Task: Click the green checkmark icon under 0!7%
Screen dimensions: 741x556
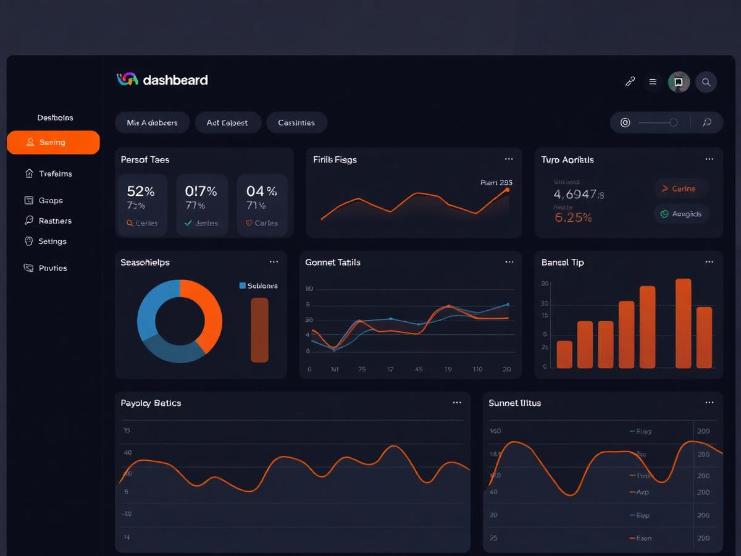Action: click(x=188, y=223)
